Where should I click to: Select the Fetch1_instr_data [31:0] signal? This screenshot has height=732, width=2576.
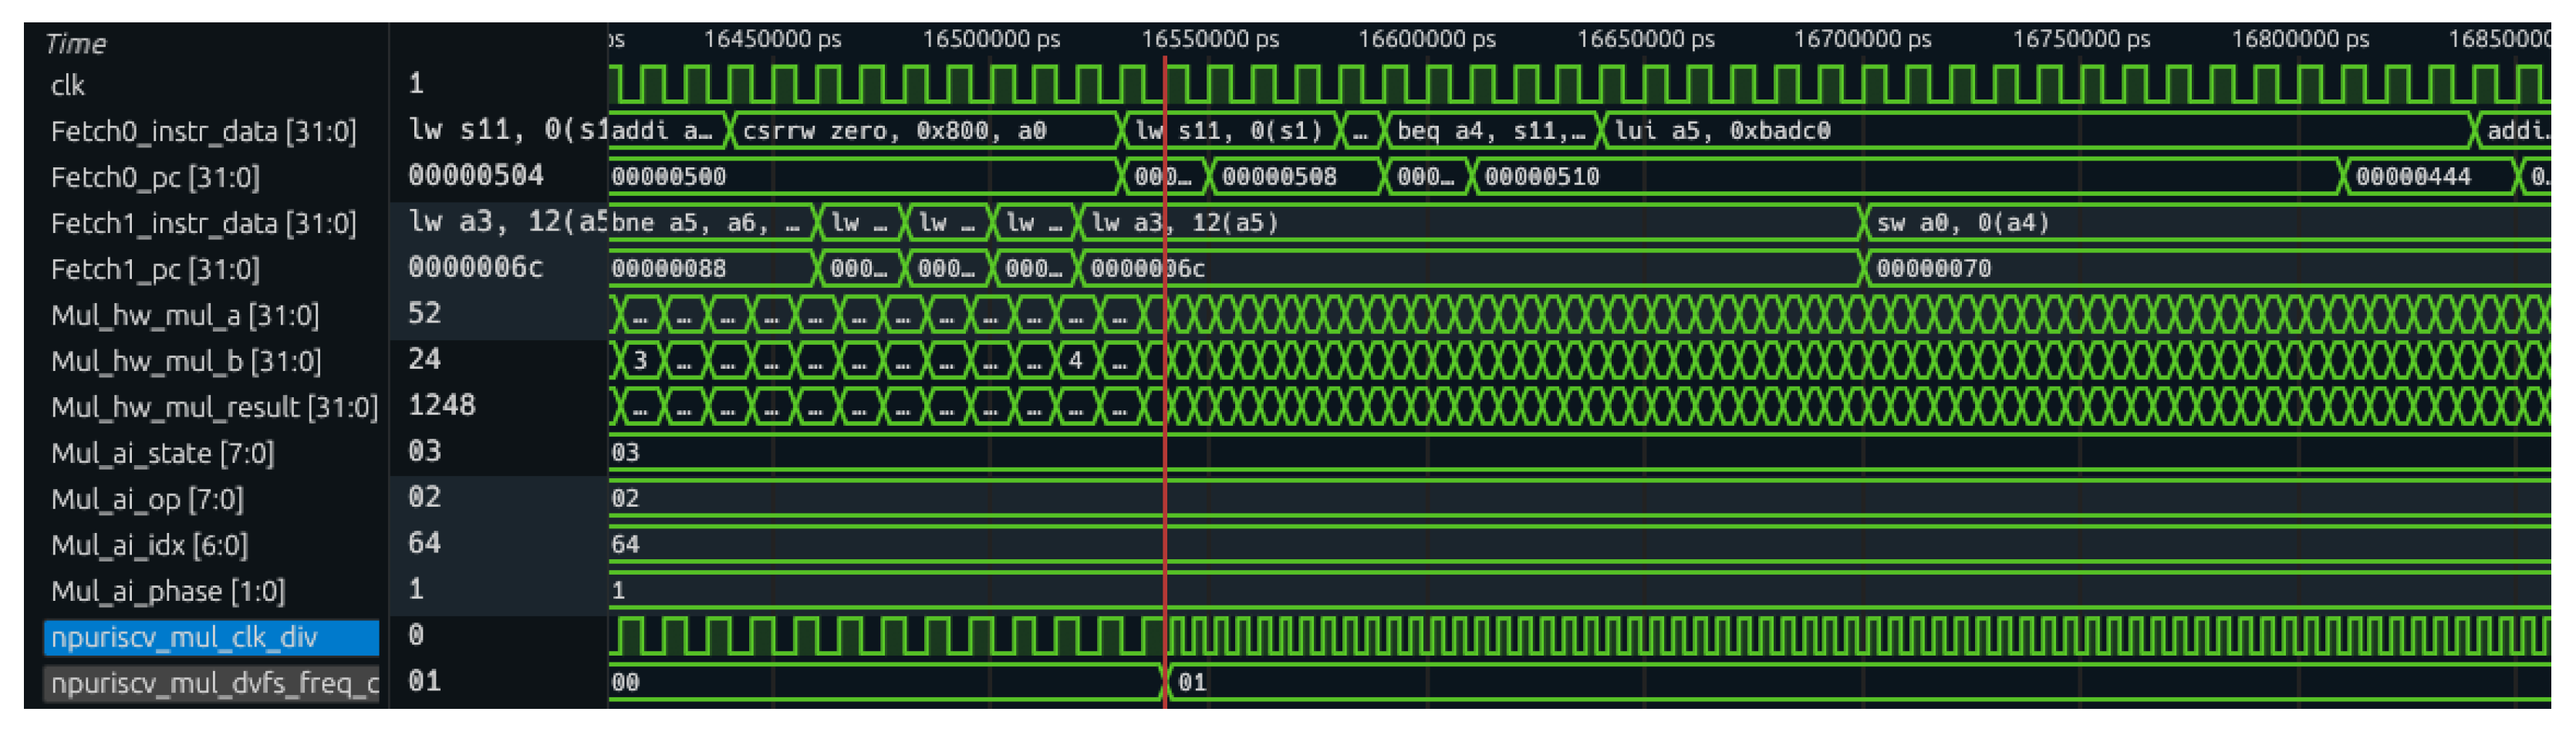pyautogui.click(x=203, y=224)
